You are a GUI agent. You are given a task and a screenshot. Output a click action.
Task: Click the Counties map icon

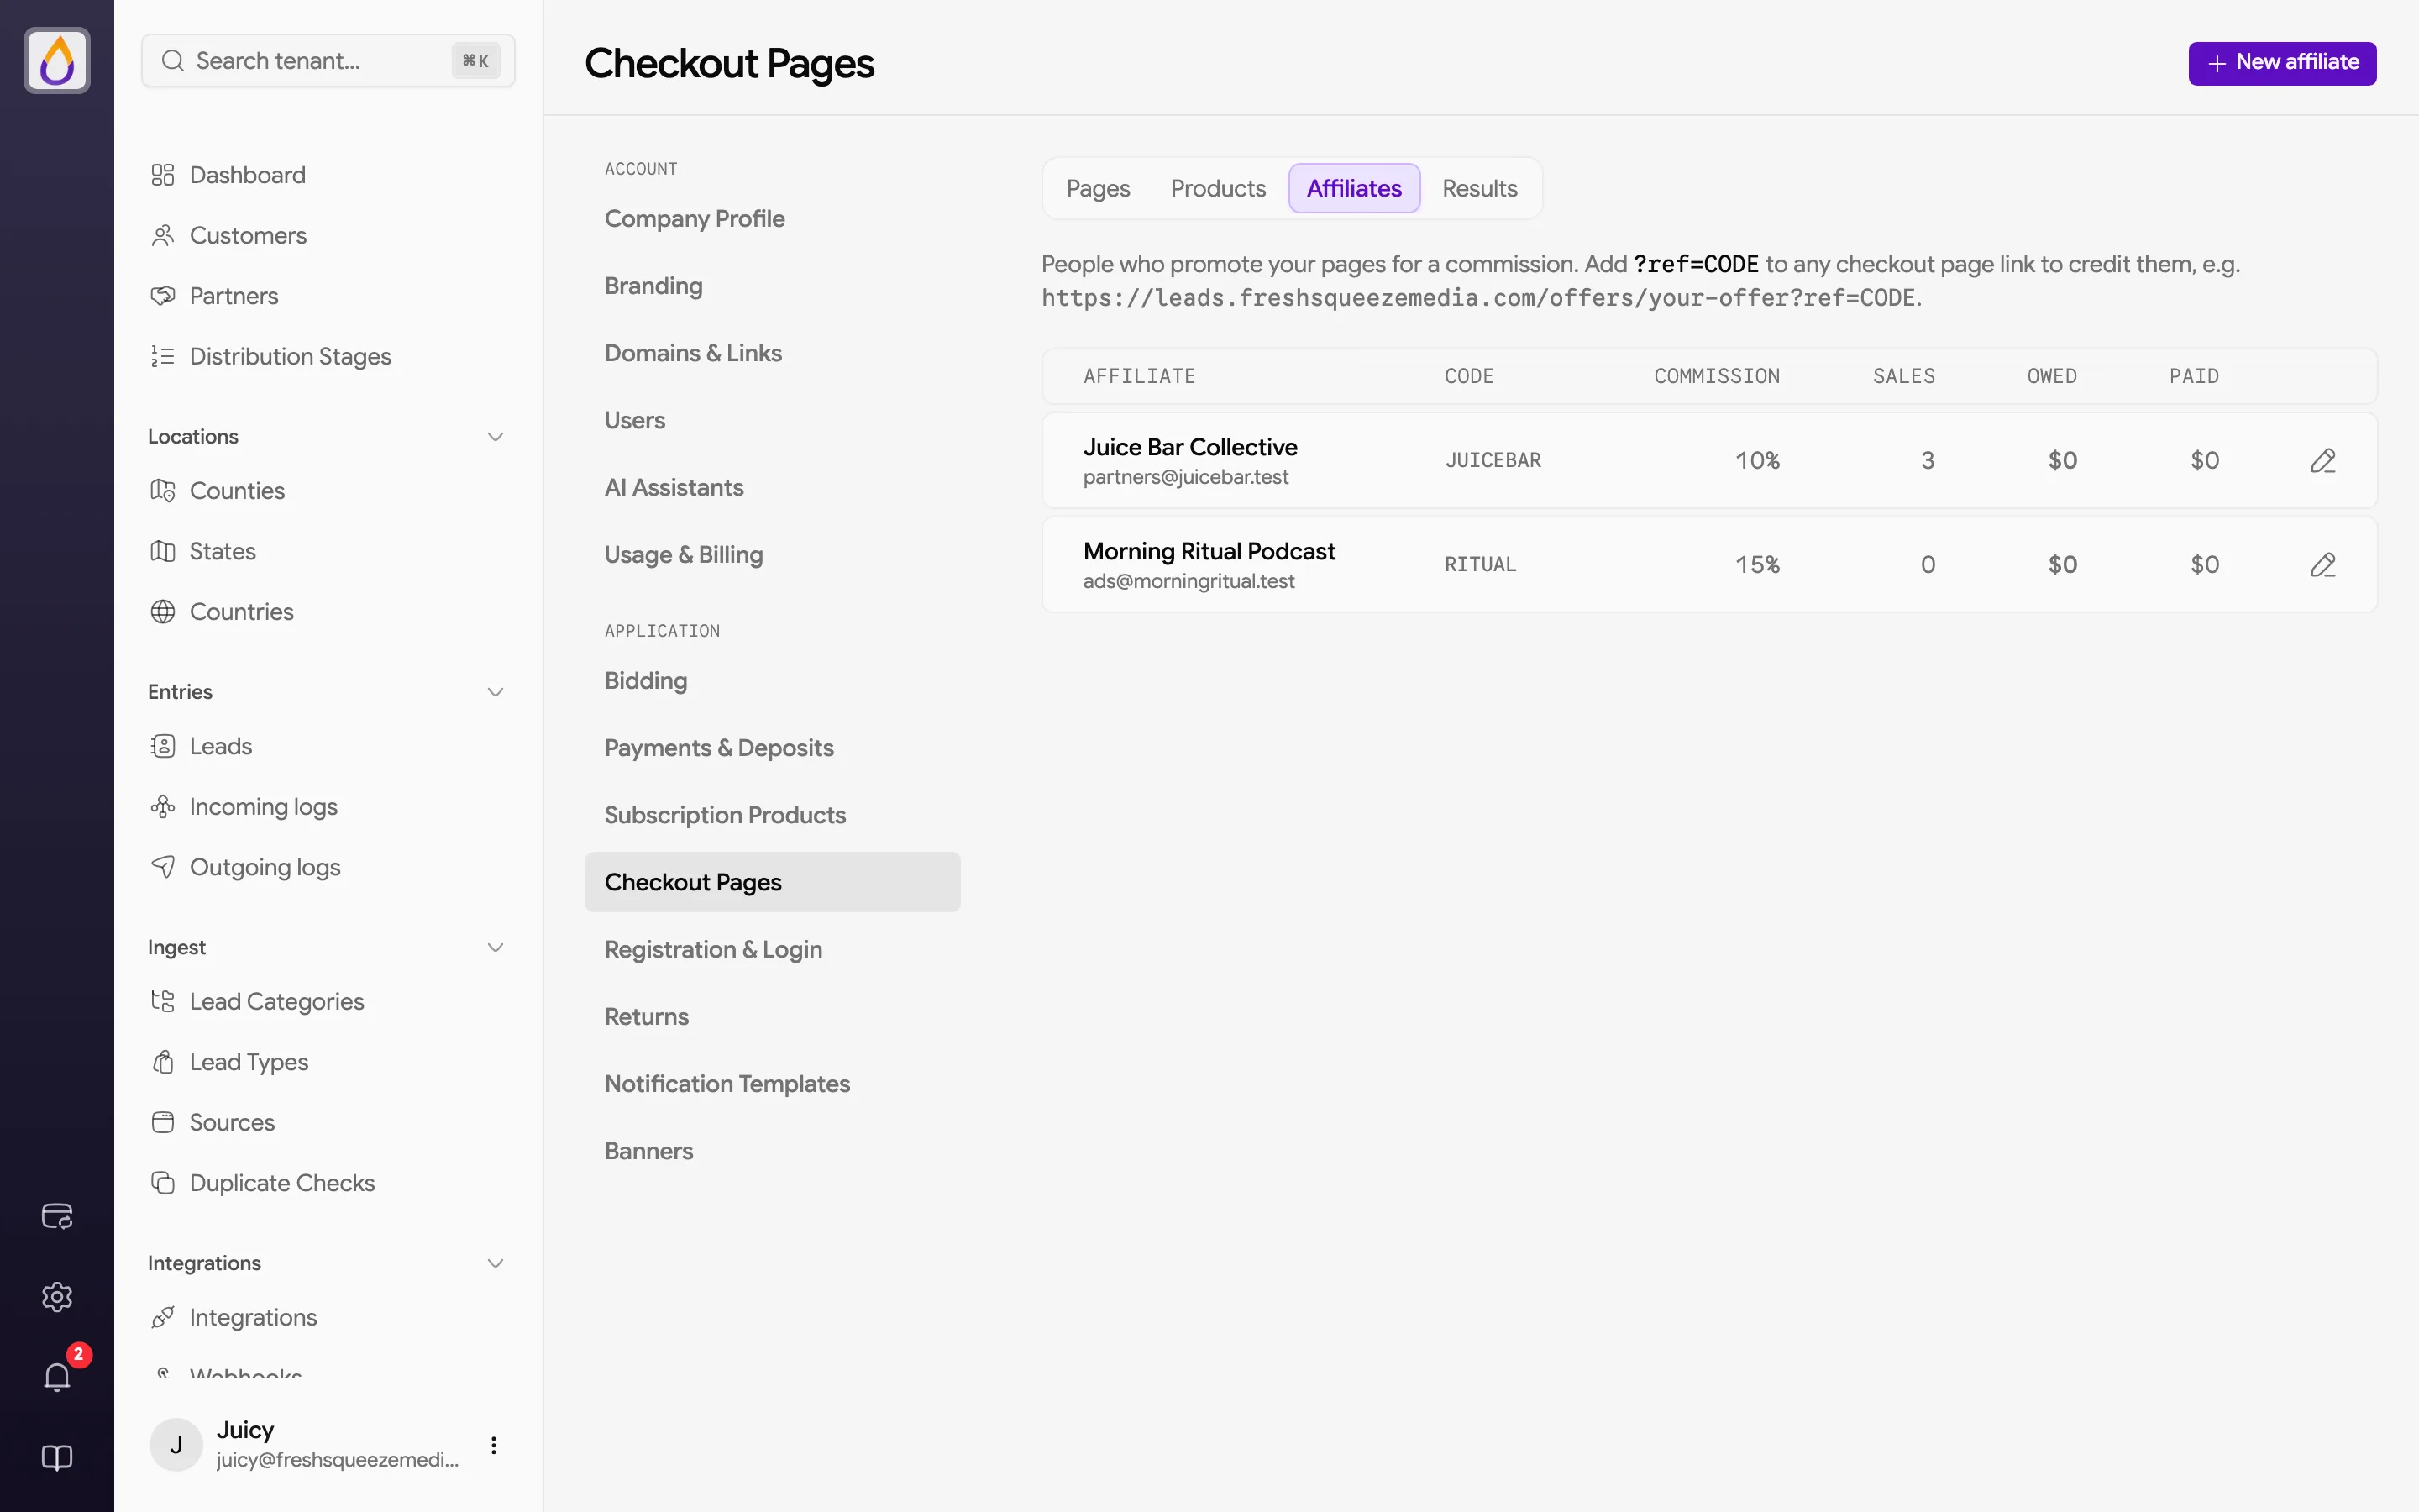point(163,491)
